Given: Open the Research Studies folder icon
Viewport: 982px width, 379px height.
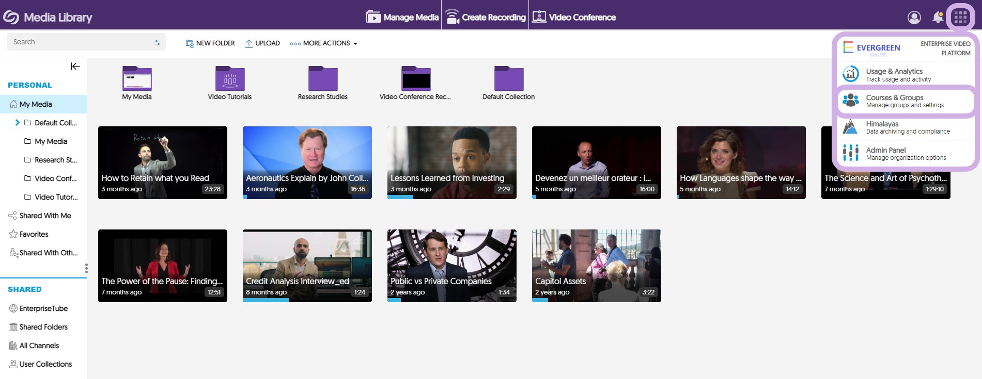Looking at the screenshot, I should (x=323, y=79).
